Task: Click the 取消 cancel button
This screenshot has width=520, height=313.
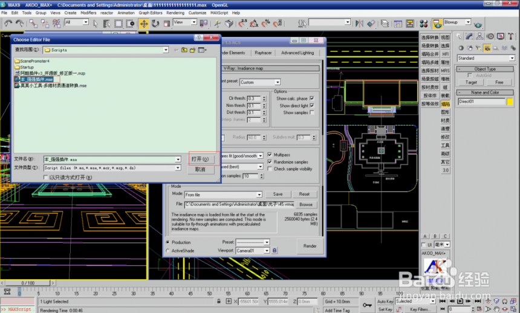Action: tap(200, 169)
